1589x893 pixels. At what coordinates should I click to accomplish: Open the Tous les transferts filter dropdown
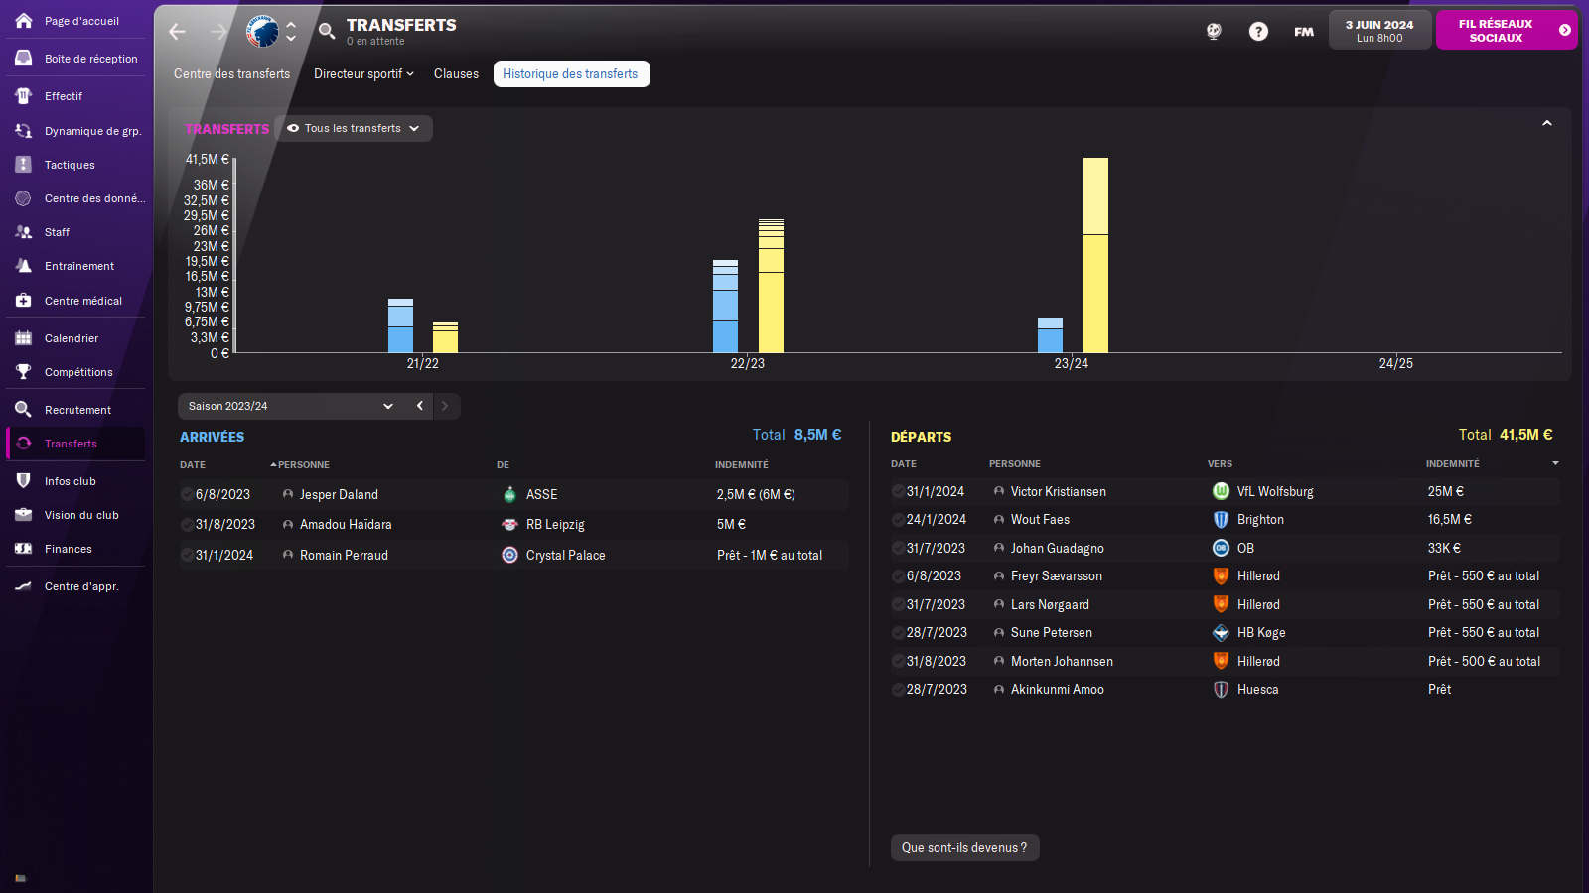point(354,128)
